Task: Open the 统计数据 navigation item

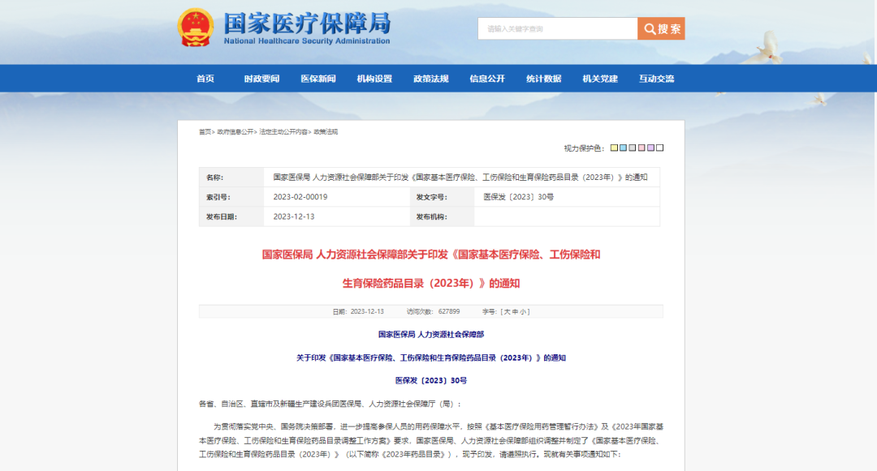Action: (x=543, y=79)
